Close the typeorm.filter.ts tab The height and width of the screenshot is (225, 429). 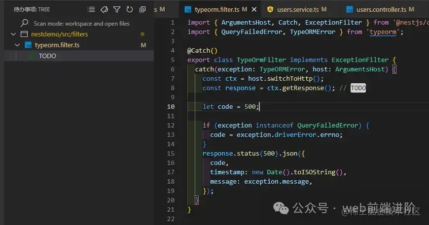254,9
